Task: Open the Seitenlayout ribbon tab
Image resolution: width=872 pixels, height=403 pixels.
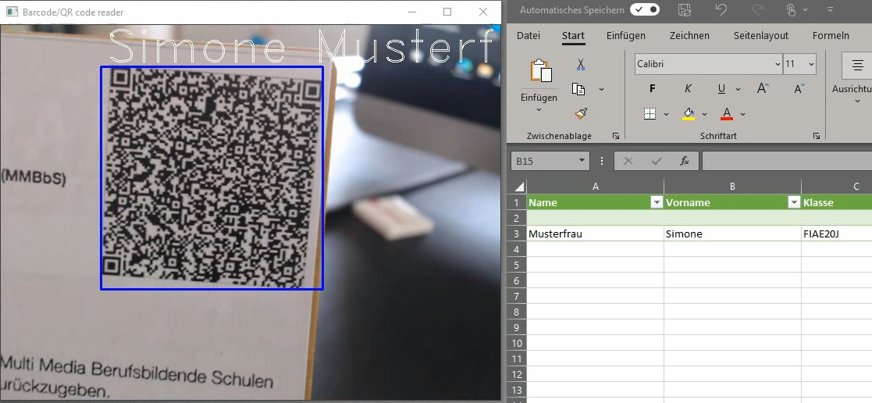Action: [761, 36]
